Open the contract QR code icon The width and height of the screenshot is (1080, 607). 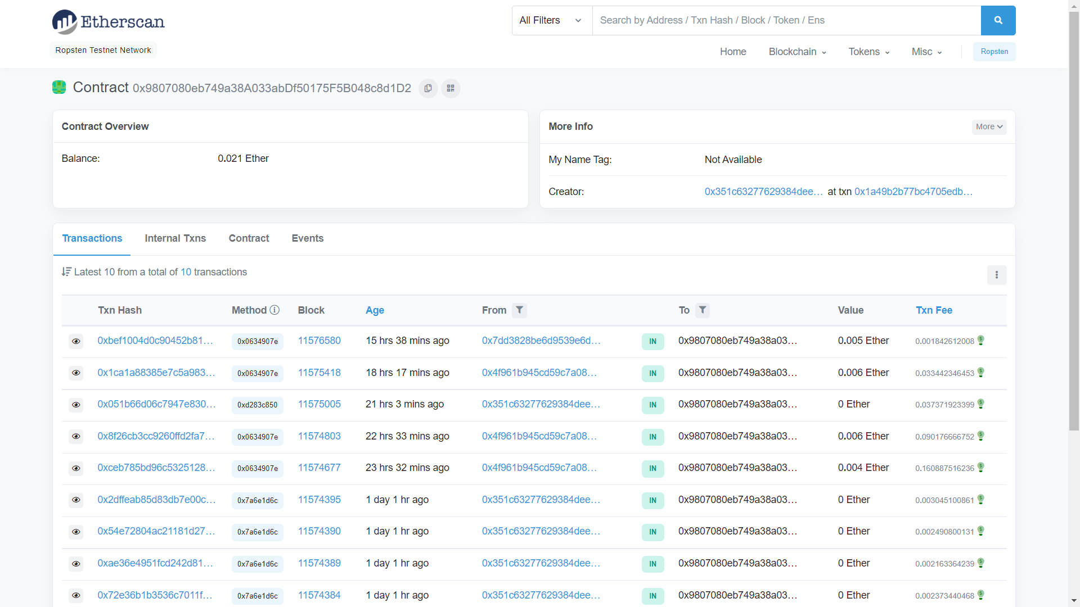(x=450, y=88)
